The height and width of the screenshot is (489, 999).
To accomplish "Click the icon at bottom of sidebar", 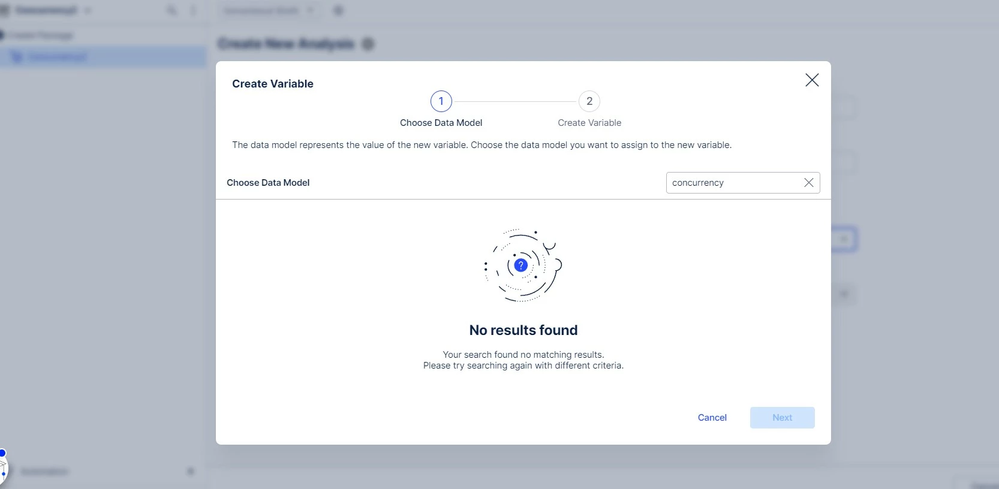I will click(x=191, y=472).
